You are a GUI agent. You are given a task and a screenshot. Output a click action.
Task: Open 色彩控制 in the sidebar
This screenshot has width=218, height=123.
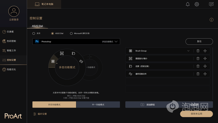(13, 41)
